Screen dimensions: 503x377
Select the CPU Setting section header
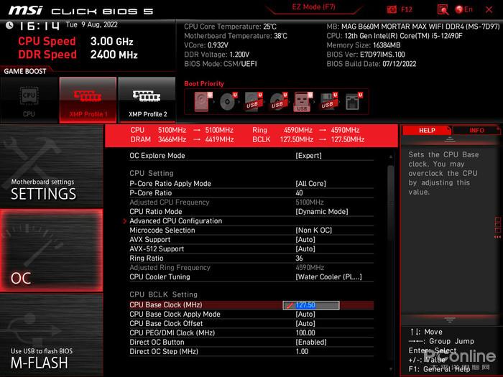point(152,173)
